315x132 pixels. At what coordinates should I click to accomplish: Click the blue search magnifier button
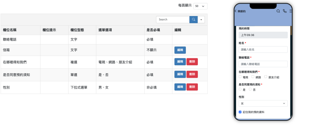point(193,19)
